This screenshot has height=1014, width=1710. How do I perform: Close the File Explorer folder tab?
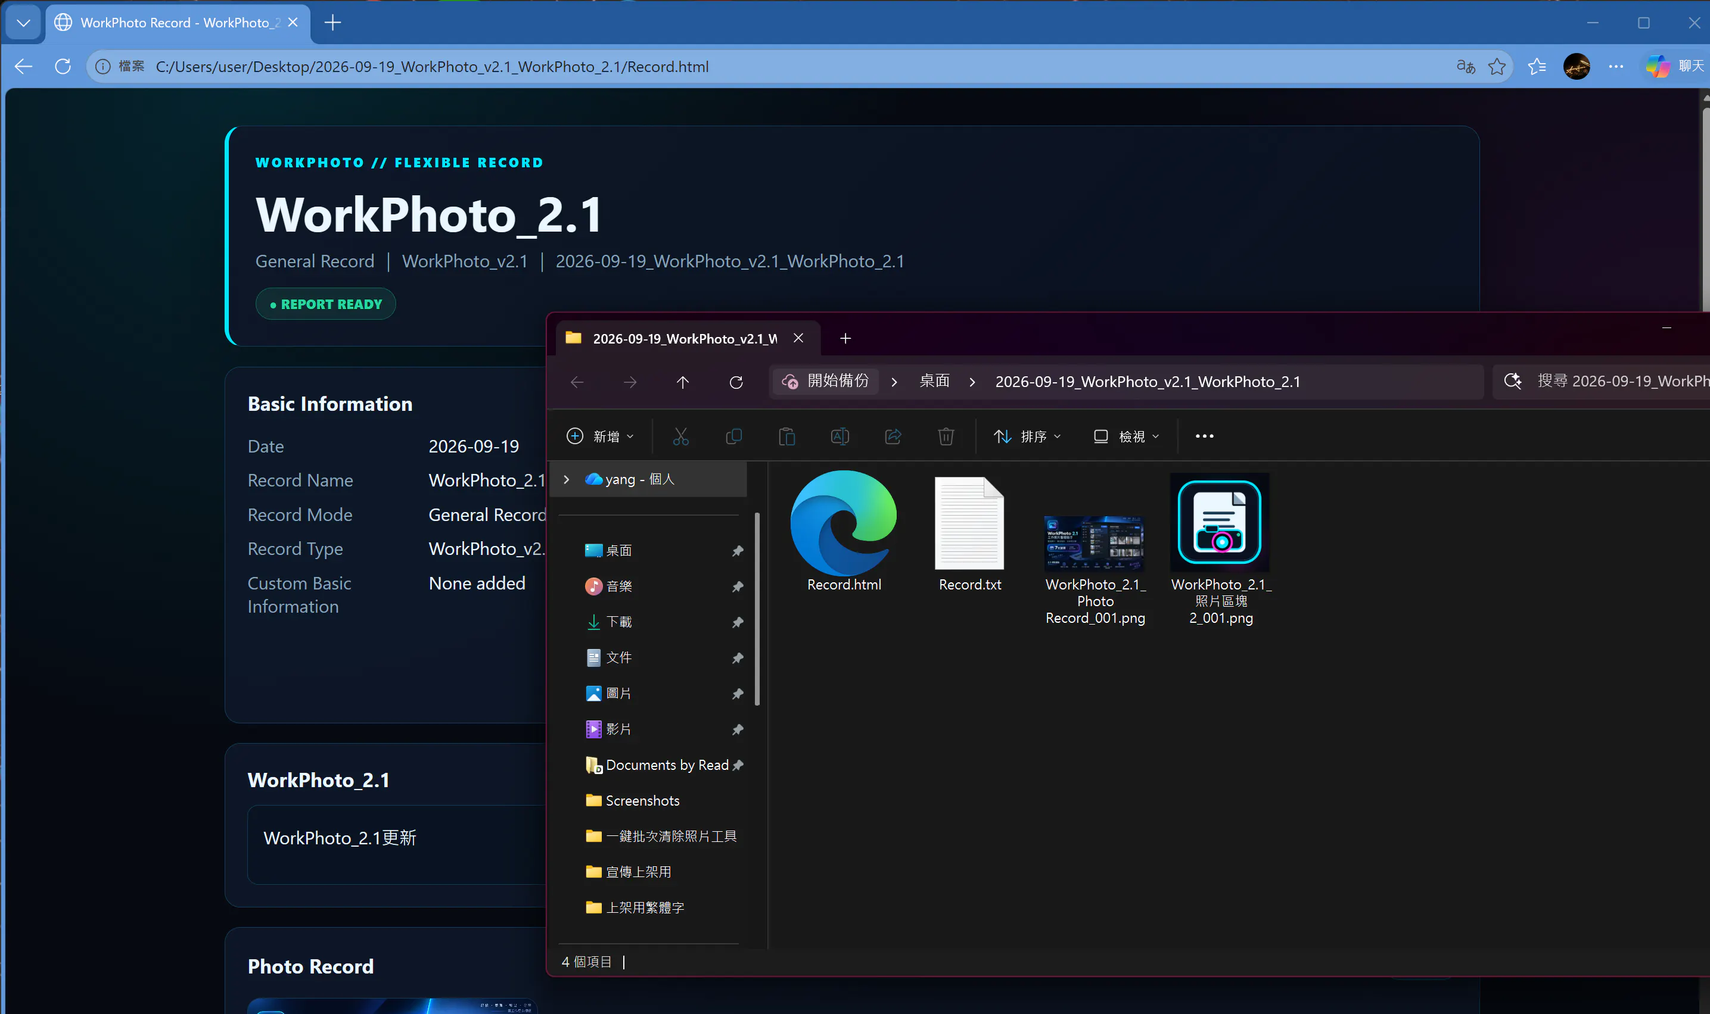(x=798, y=338)
